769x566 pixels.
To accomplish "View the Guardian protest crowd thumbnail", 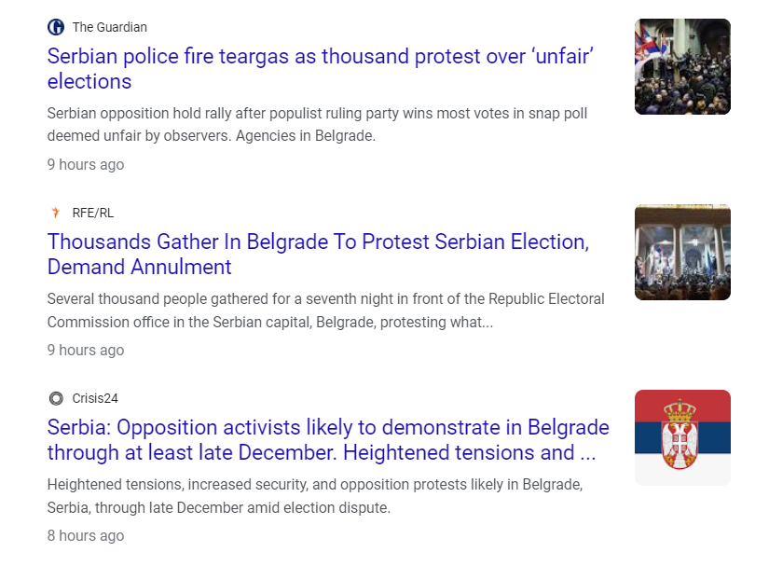I will pos(682,67).
